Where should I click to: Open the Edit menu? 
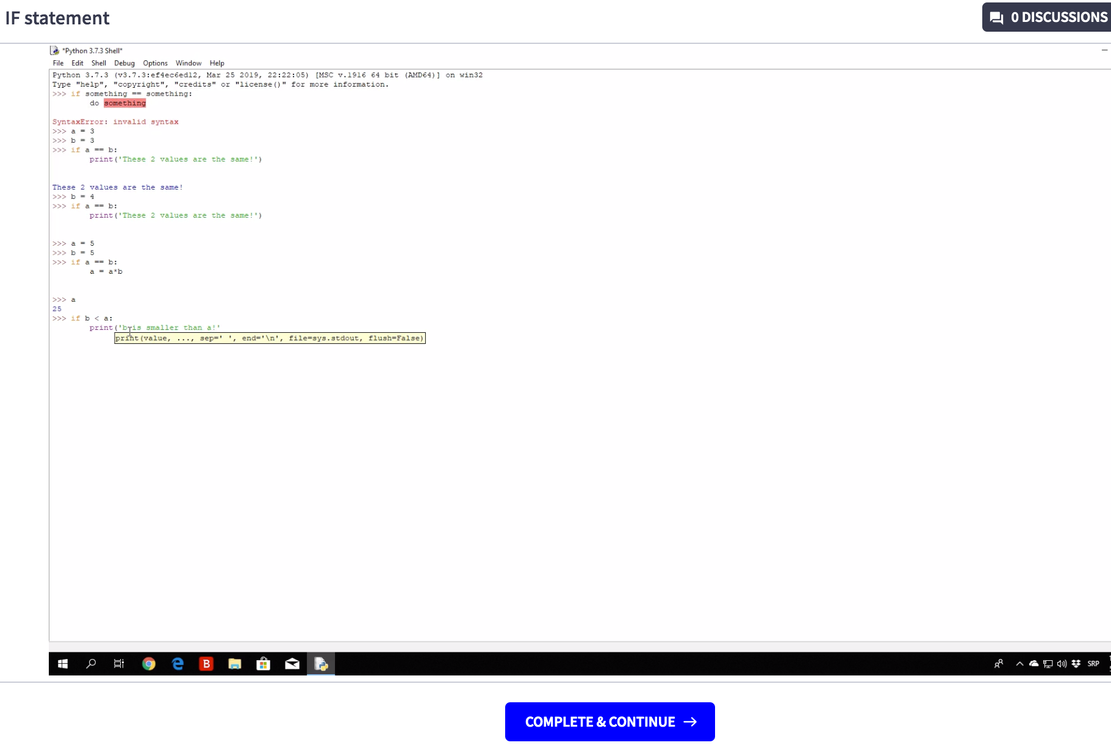click(x=77, y=63)
